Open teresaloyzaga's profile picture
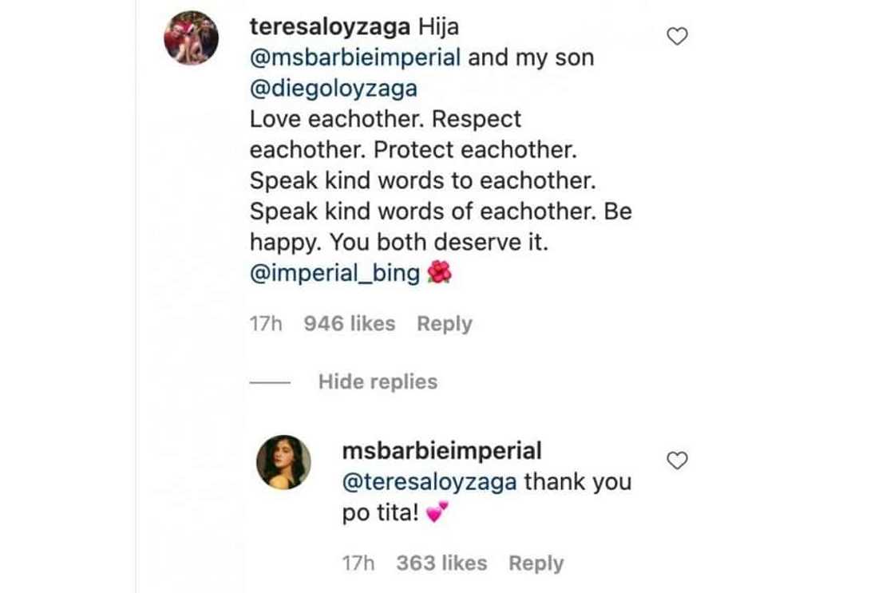The height and width of the screenshot is (593, 894). [x=192, y=38]
